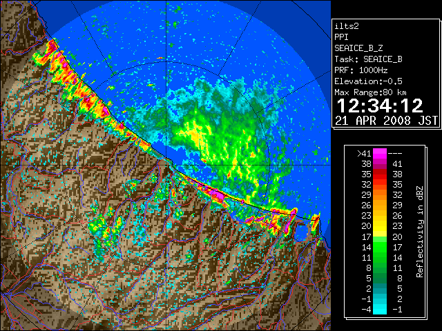Screen dimensions: 442x331
Task: Click the '>41' legend label
Action: (x=364, y=153)
